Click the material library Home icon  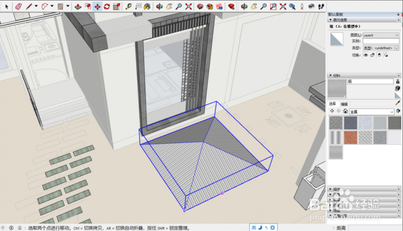click(345, 111)
